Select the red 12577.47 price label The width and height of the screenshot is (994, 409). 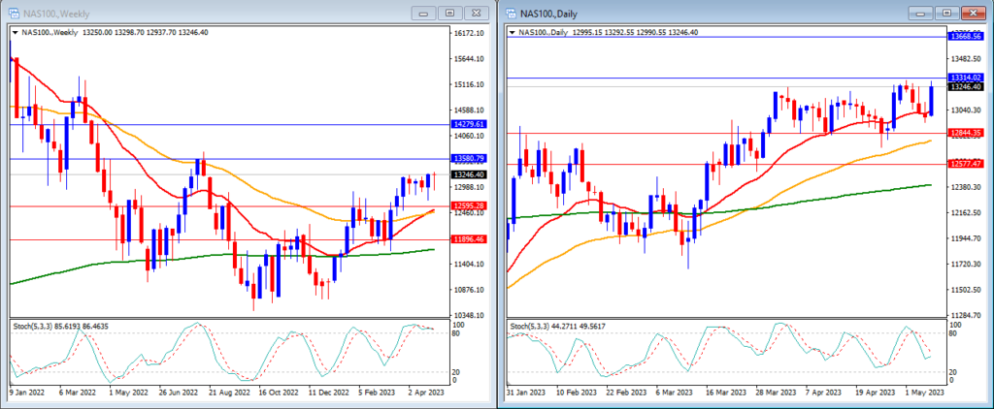(x=966, y=164)
